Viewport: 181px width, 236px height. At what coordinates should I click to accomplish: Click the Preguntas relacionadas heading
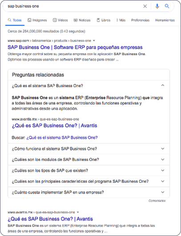pyautogui.click(x=38, y=75)
